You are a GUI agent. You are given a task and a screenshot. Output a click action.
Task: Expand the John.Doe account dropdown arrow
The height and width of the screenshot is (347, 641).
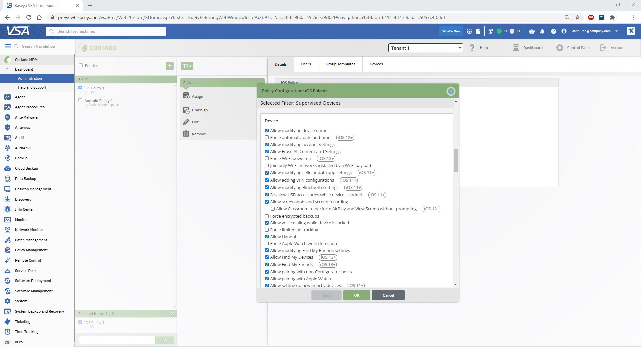click(617, 31)
